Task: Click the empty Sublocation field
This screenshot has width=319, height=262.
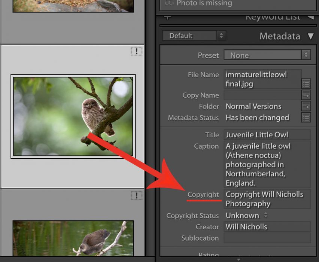Action: click(x=267, y=238)
